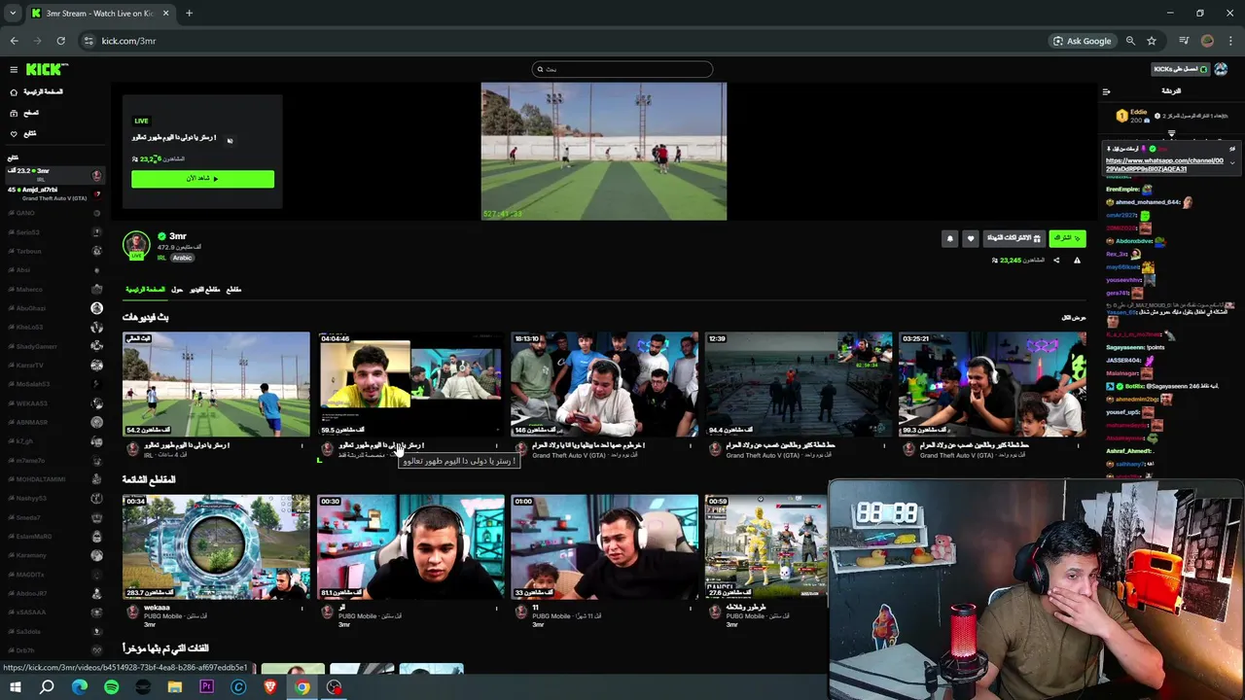Open the 00:30 clip thumbnail
The height and width of the screenshot is (700, 1245).
(x=410, y=547)
